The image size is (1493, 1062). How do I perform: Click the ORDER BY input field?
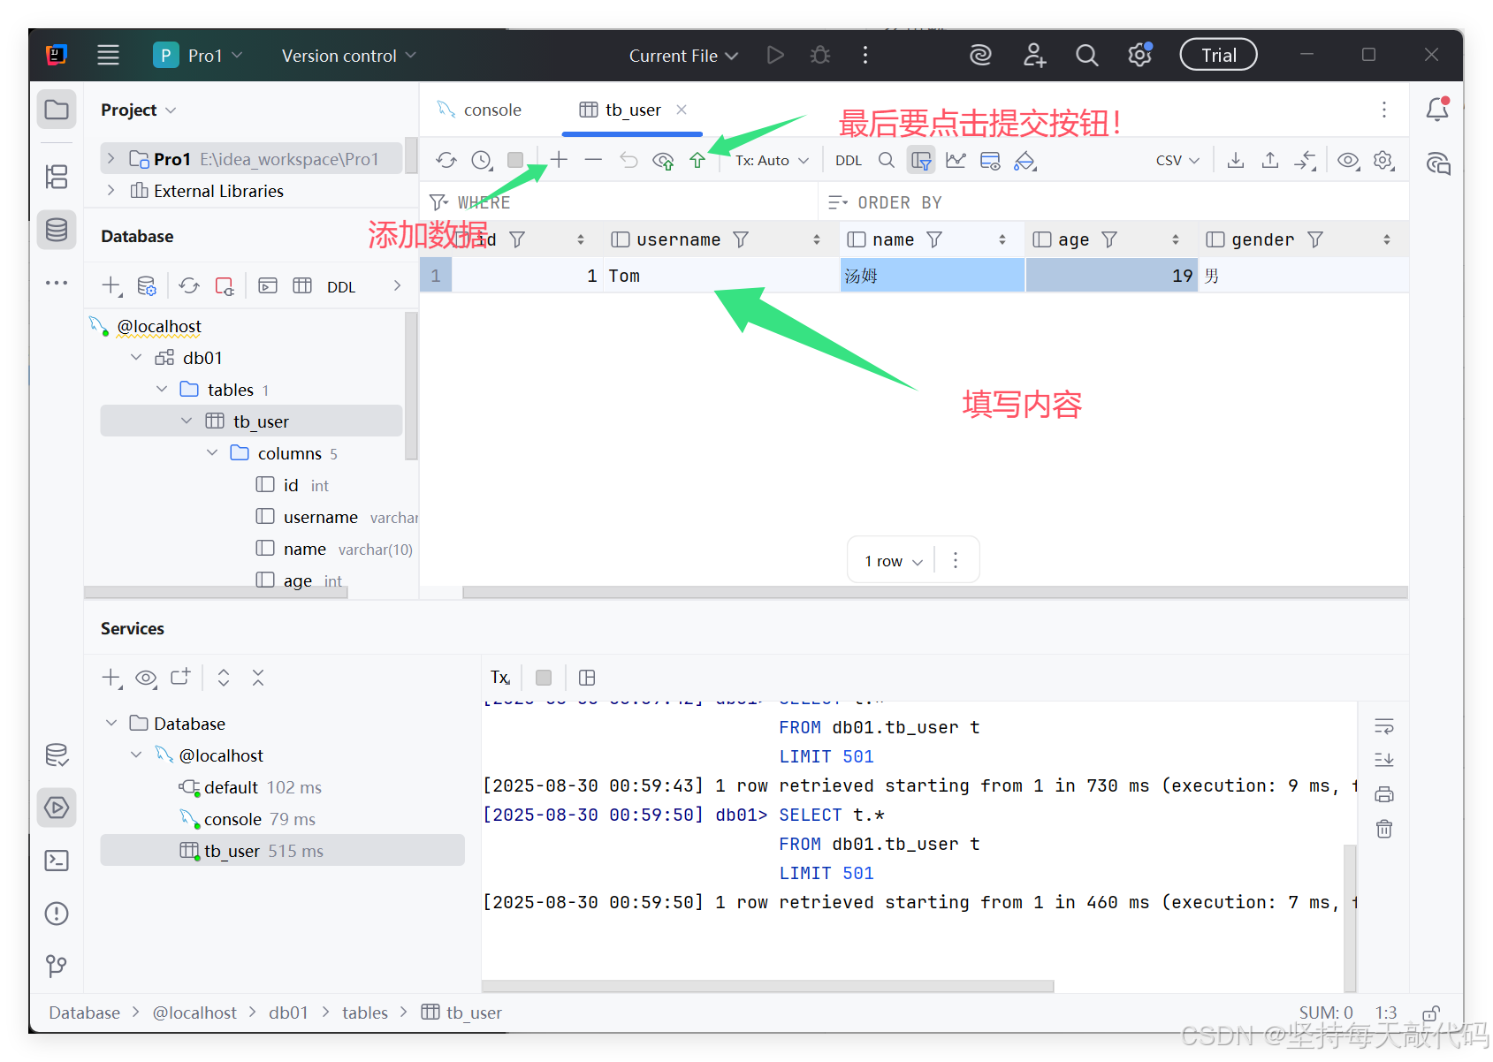tap(1114, 202)
